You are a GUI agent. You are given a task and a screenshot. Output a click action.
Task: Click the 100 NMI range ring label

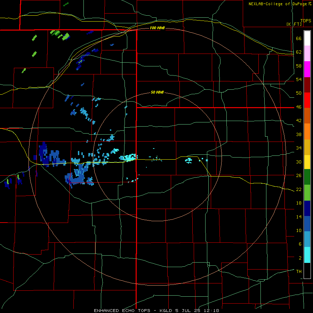pos(157,28)
